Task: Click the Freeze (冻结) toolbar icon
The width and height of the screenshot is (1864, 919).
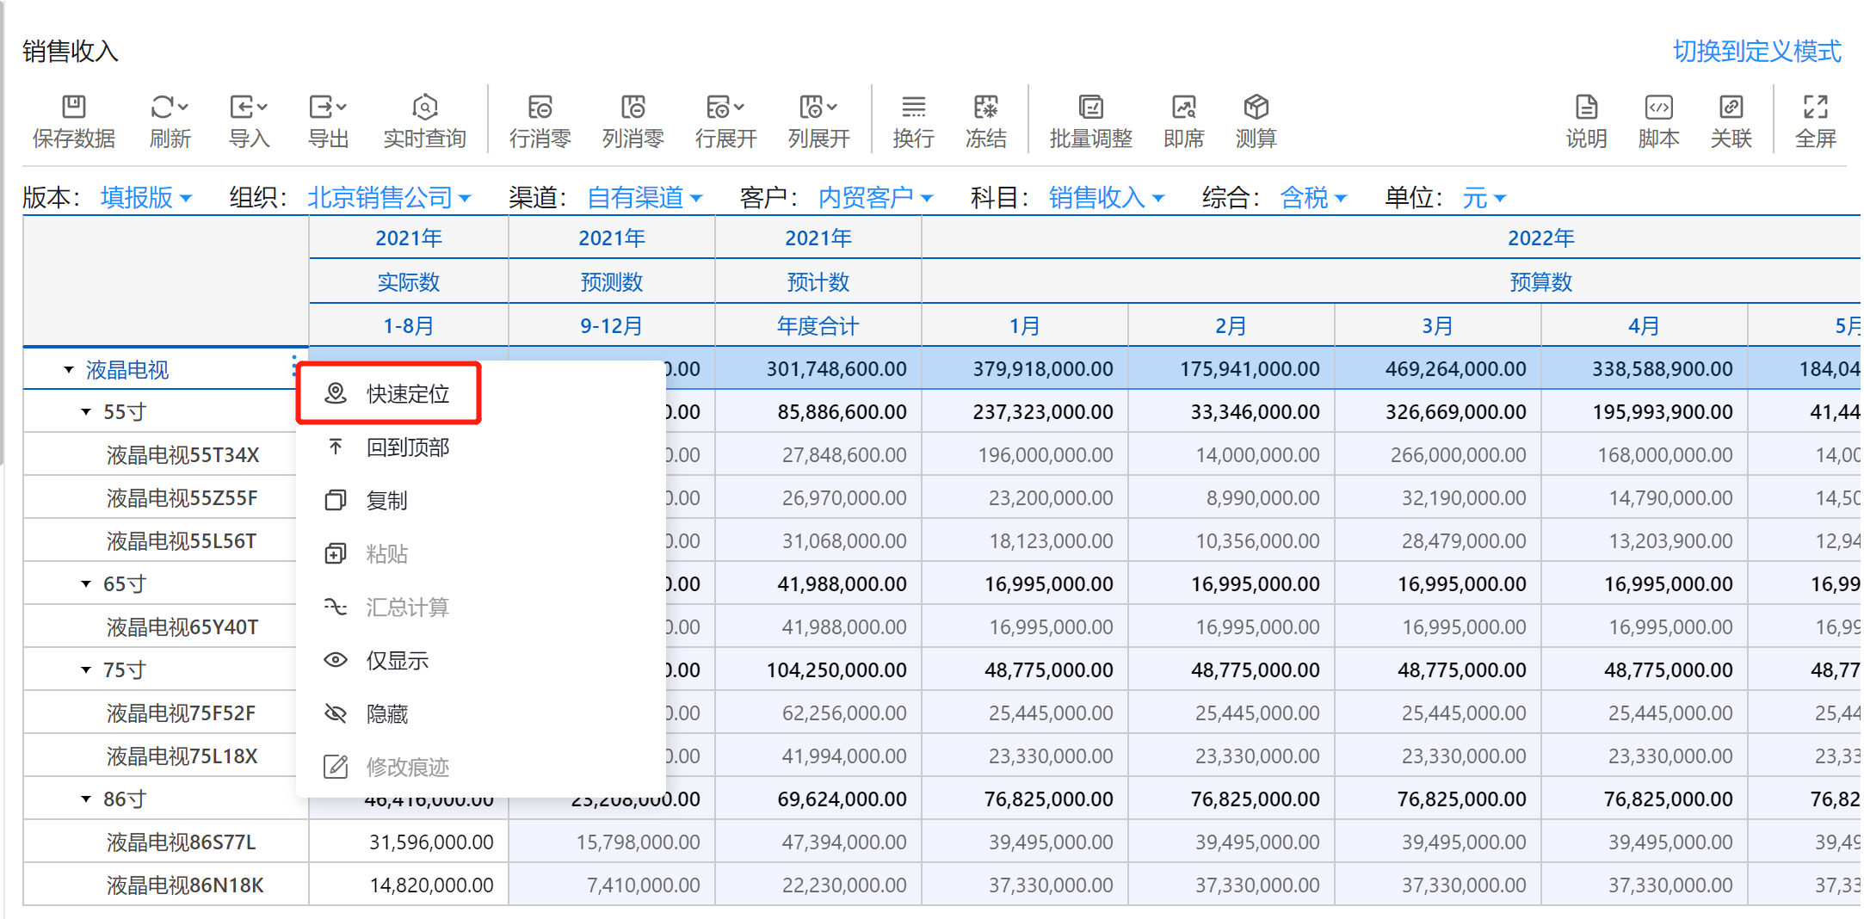Action: (x=985, y=108)
